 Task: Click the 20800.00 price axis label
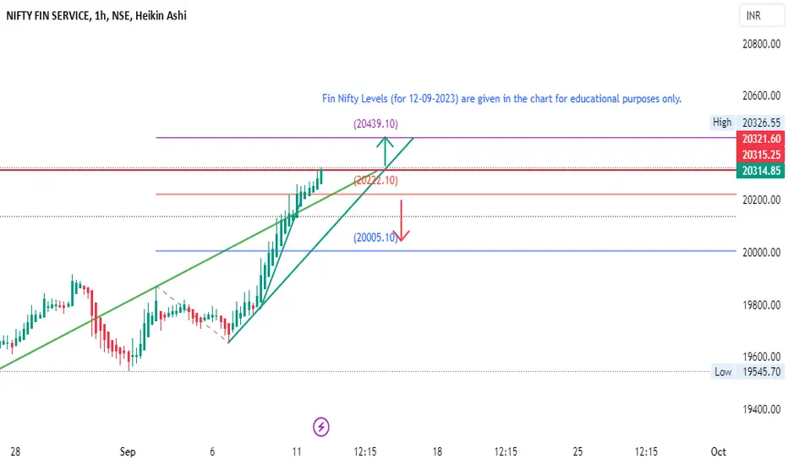(x=761, y=44)
